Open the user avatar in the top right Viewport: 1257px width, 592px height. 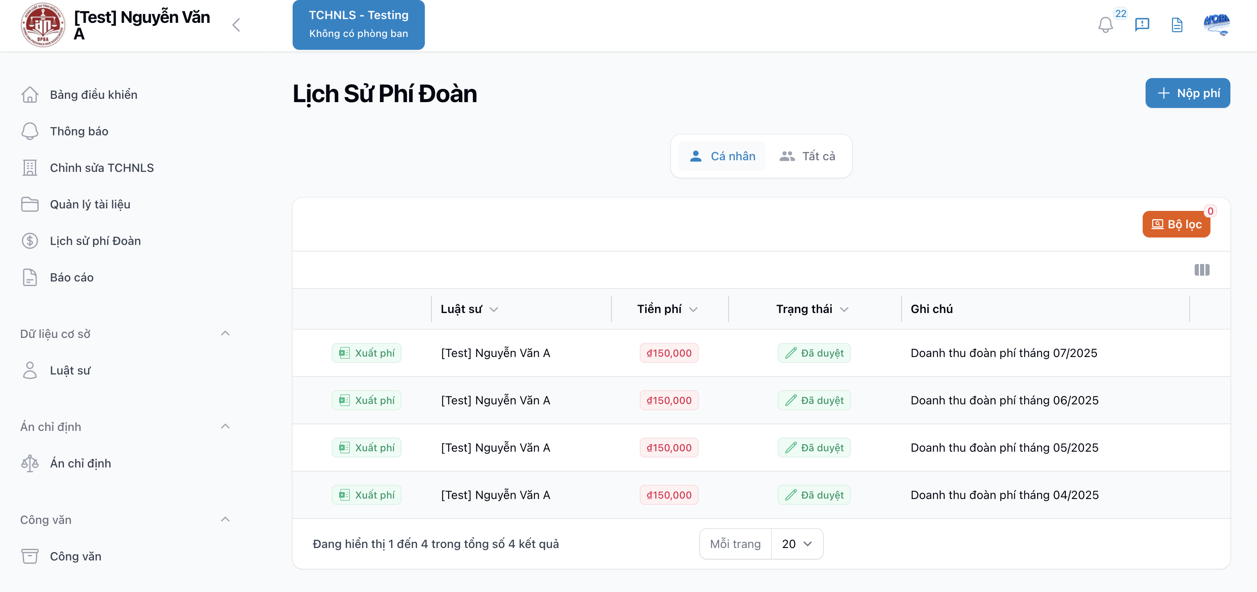pos(1217,24)
